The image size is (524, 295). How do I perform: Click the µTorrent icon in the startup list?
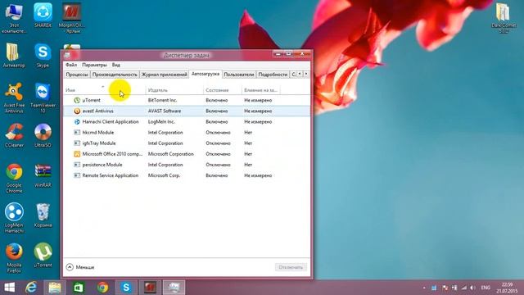pyautogui.click(x=77, y=100)
